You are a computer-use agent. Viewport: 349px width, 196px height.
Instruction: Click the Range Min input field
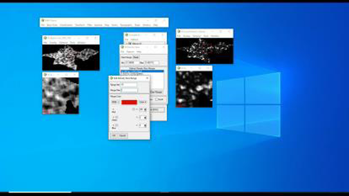click(x=129, y=85)
